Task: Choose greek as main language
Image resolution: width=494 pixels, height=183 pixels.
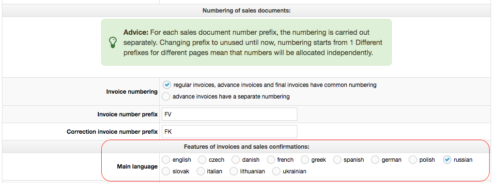Action: (305, 160)
